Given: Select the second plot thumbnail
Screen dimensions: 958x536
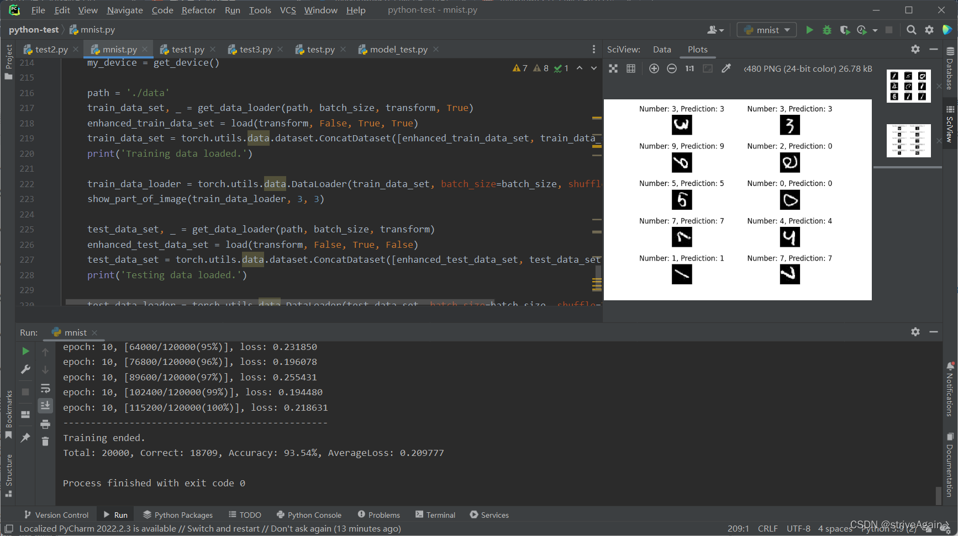Looking at the screenshot, I should point(908,140).
